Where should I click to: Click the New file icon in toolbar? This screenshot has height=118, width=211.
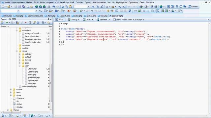[x=3, y=7]
